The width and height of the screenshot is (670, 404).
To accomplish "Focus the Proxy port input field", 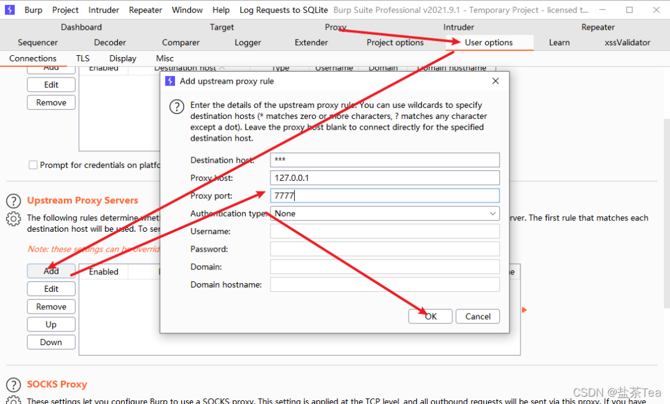I will pos(385,196).
